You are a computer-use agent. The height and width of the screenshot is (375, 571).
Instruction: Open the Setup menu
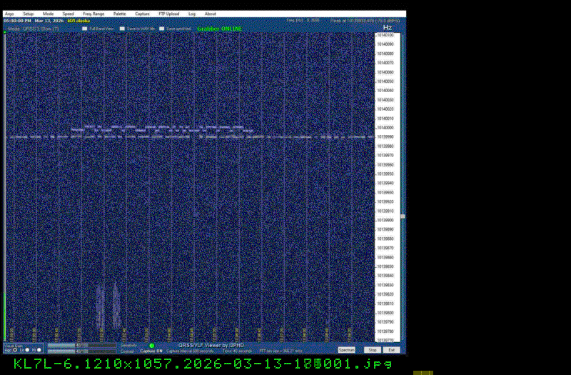coord(28,14)
